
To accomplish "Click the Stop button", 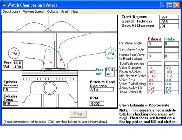I will coord(78,114).
